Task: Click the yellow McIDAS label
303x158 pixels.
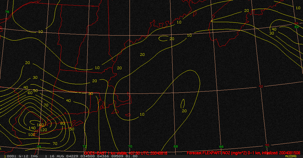Action: pyautogui.click(x=291, y=156)
